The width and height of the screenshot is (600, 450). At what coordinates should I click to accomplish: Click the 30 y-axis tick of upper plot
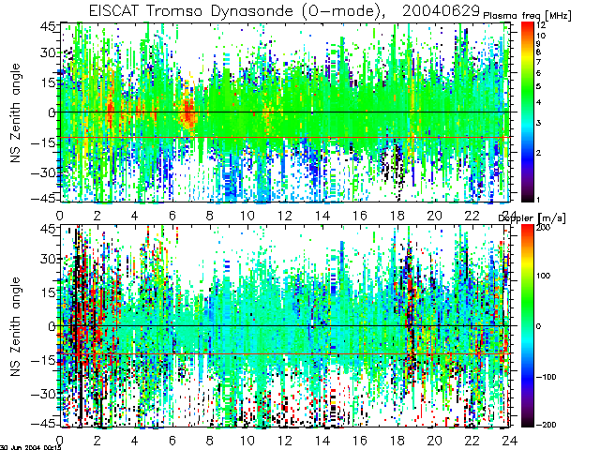[48, 52]
